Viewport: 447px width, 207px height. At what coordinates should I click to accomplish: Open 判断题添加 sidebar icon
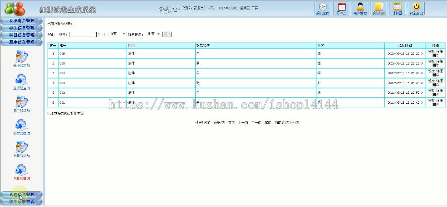[x=22, y=149]
